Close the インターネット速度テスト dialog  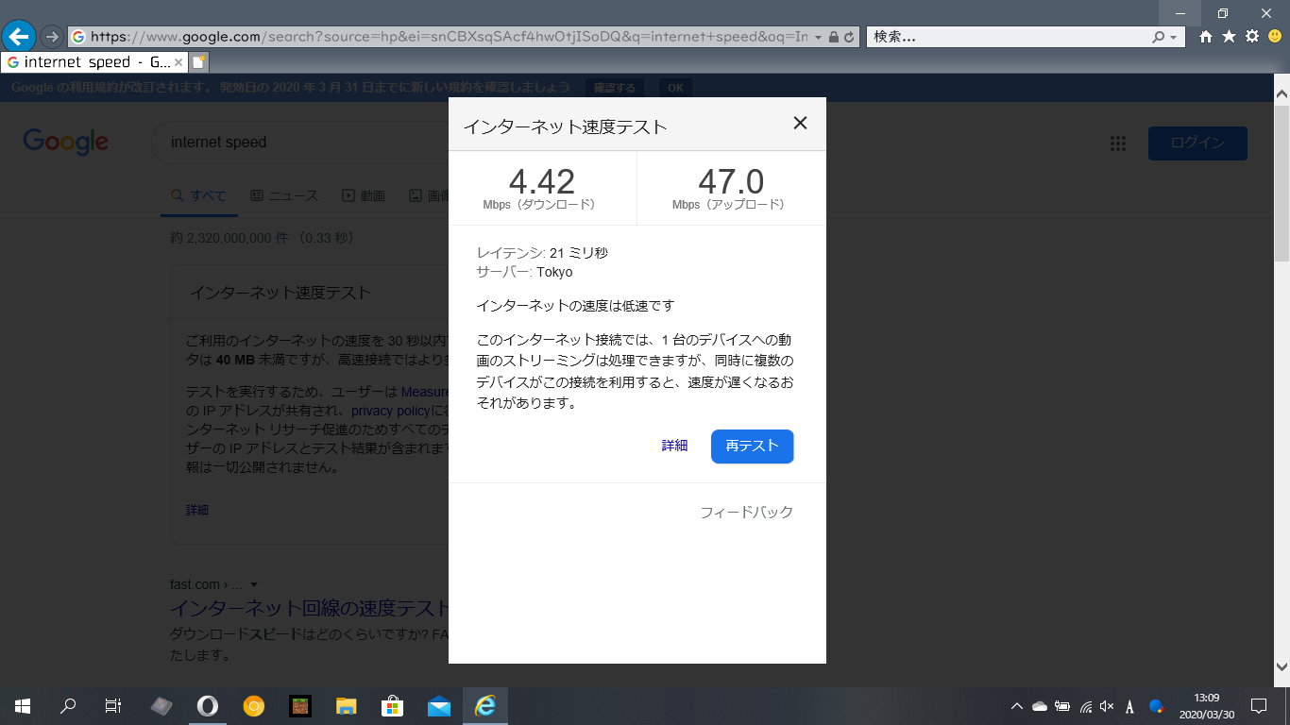coord(800,123)
